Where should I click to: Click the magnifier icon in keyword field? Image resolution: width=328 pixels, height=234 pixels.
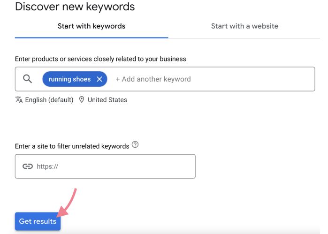pyautogui.click(x=28, y=79)
